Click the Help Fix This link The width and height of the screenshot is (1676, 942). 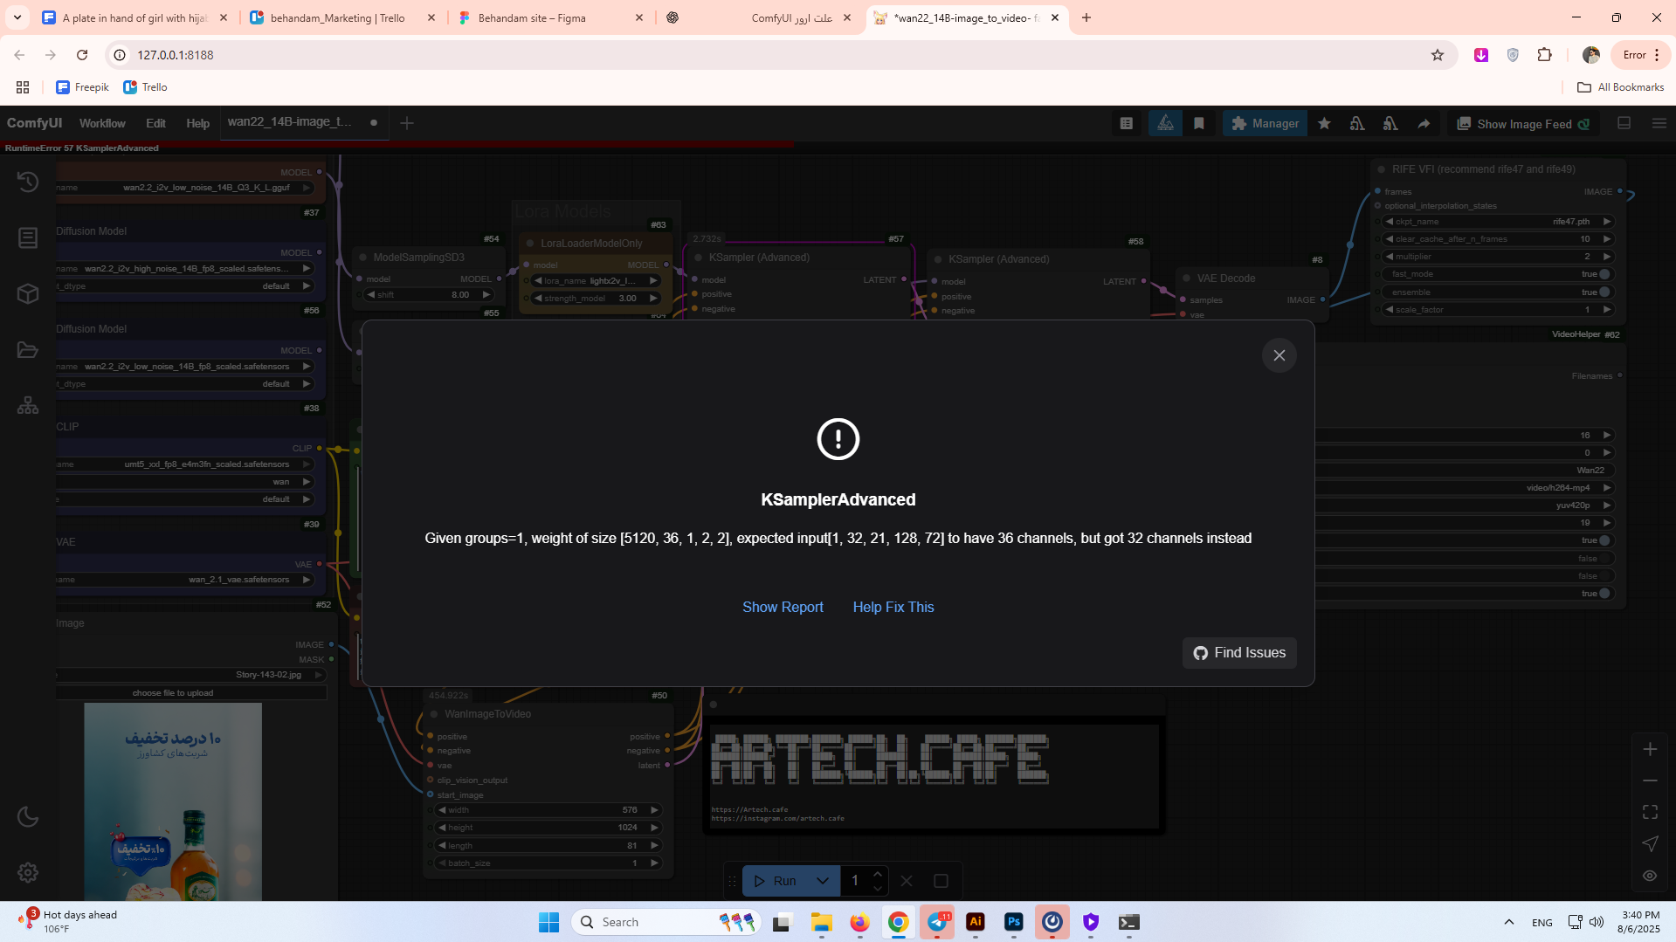click(x=893, y=607)
